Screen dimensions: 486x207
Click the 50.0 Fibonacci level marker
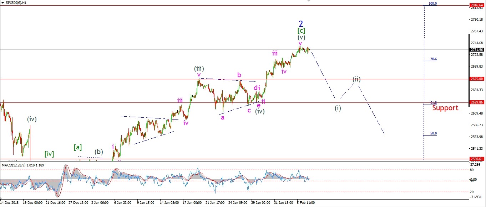433,133
